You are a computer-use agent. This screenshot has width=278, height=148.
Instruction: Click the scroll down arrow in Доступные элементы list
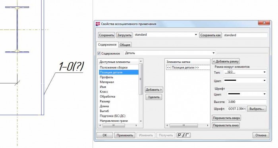tap(141, 121)
